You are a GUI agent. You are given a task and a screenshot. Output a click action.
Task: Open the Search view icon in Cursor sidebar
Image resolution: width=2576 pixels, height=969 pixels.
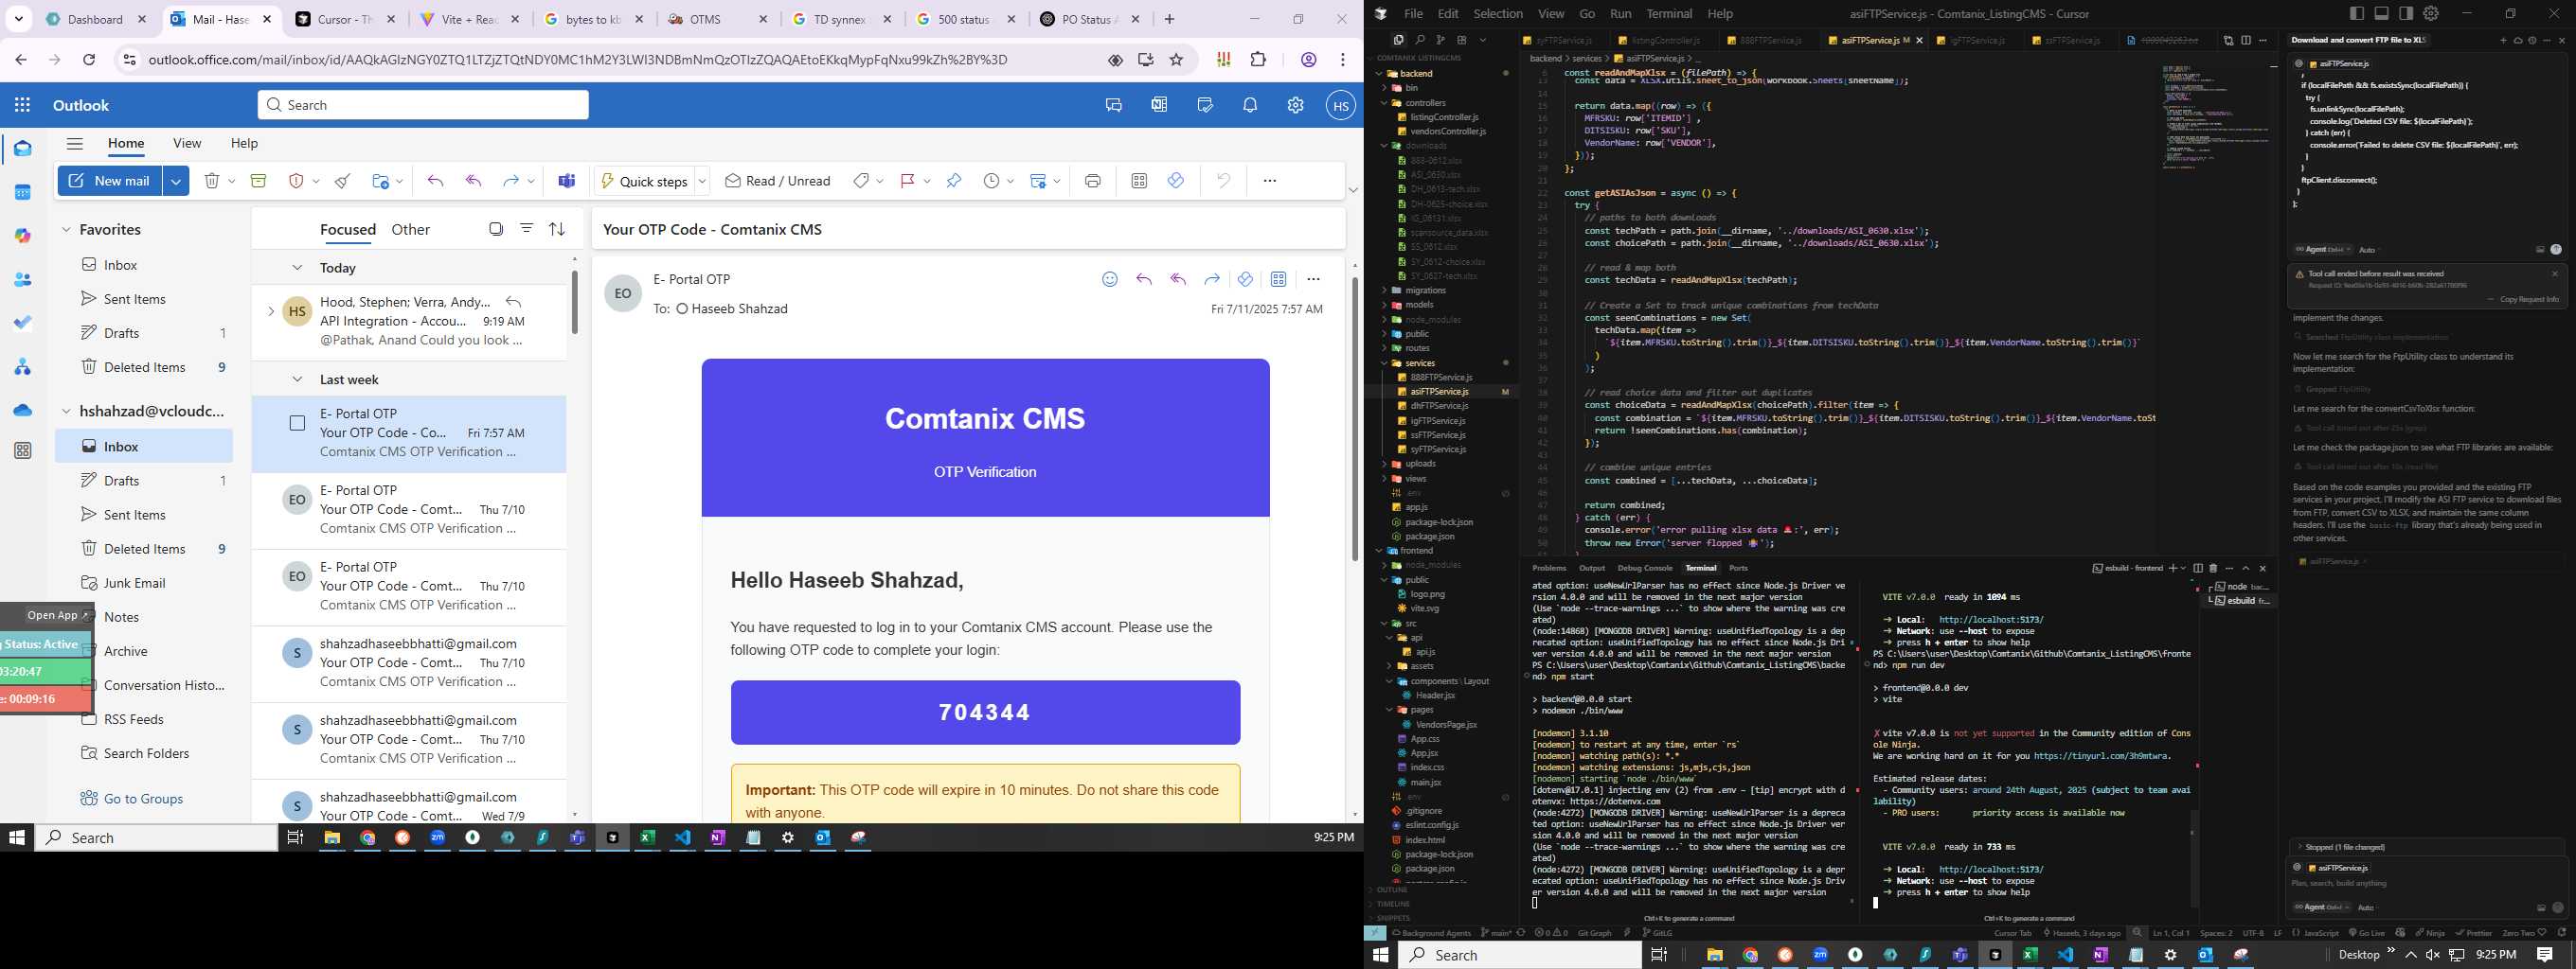coord(1420,40)
